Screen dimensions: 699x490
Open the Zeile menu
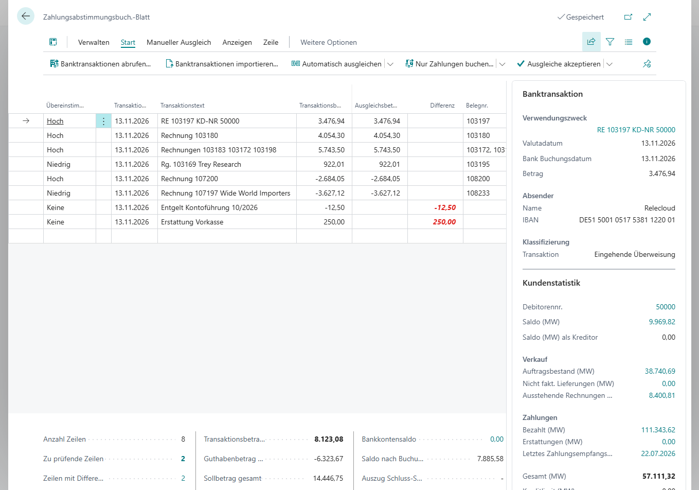click(271, 43)
